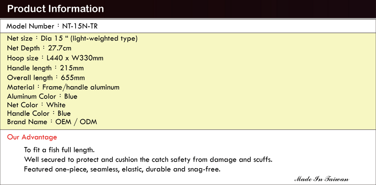Click the Hoop size L440 x W330mm line

55,58
